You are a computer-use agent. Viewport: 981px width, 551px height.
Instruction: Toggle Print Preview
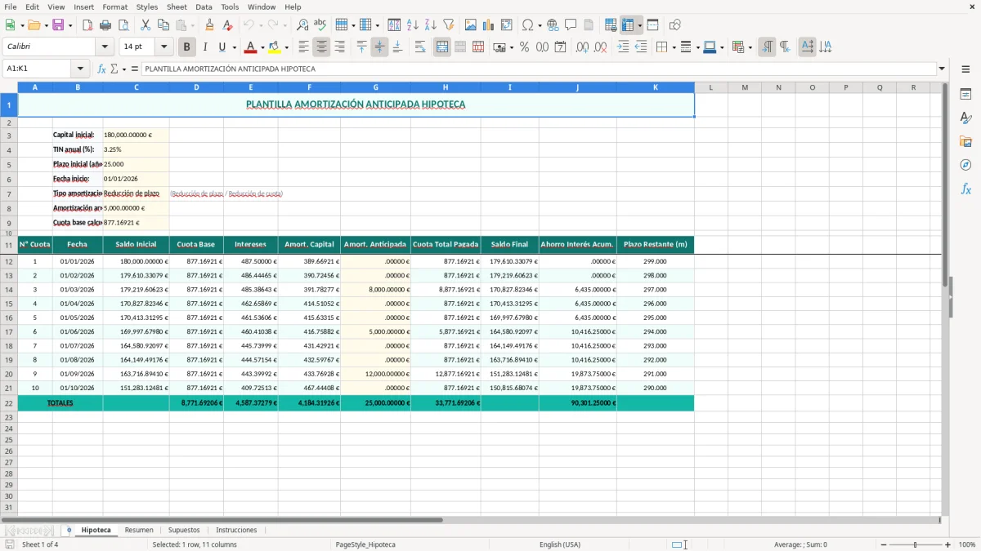coord(123,25)
